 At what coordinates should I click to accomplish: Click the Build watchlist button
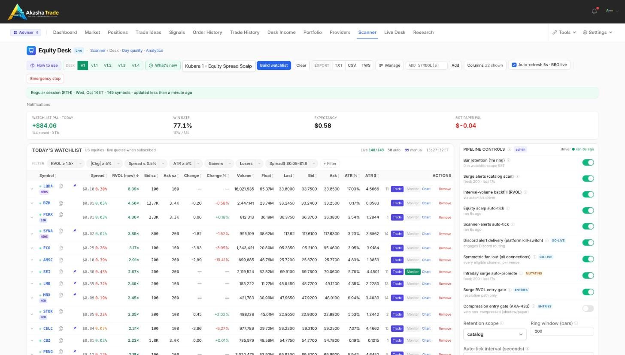(x=274, y=66)
